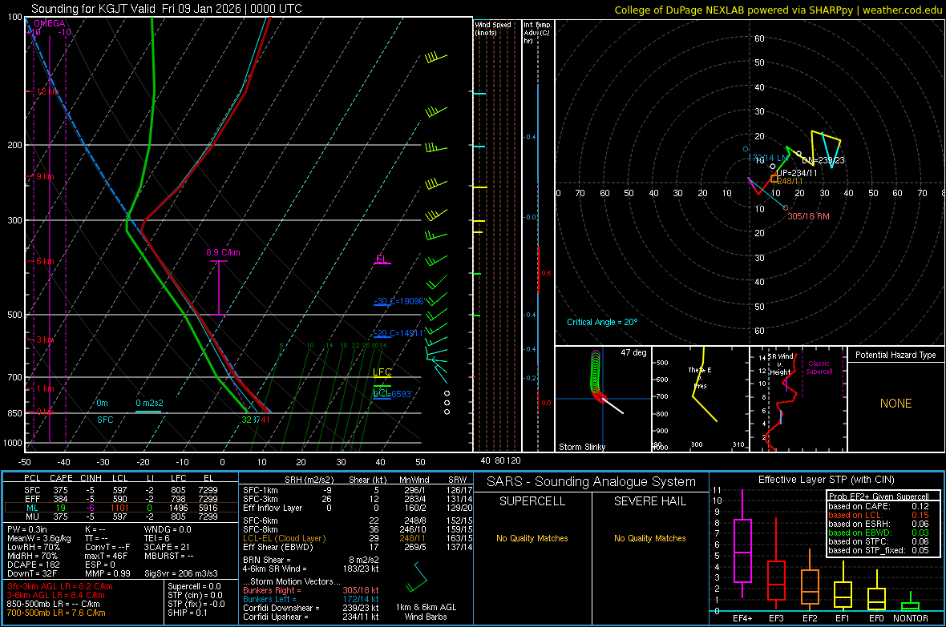Click the Sfc-3km AGL LR line

(x=60, y=586)
